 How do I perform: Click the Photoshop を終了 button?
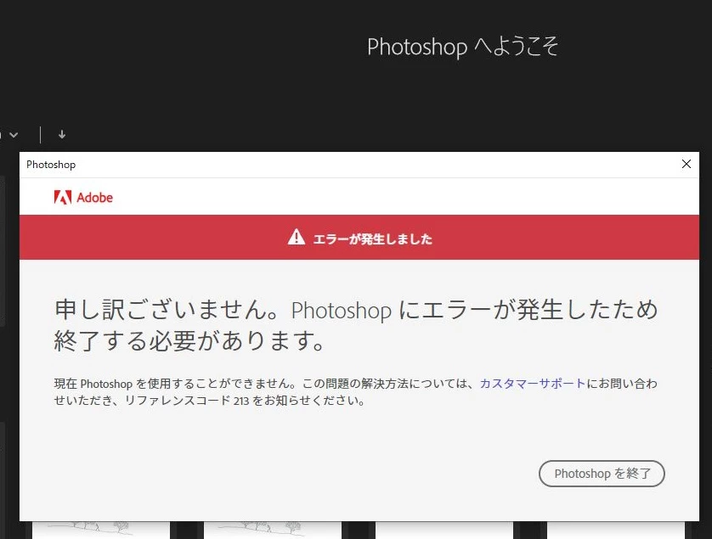pos(602,474)
